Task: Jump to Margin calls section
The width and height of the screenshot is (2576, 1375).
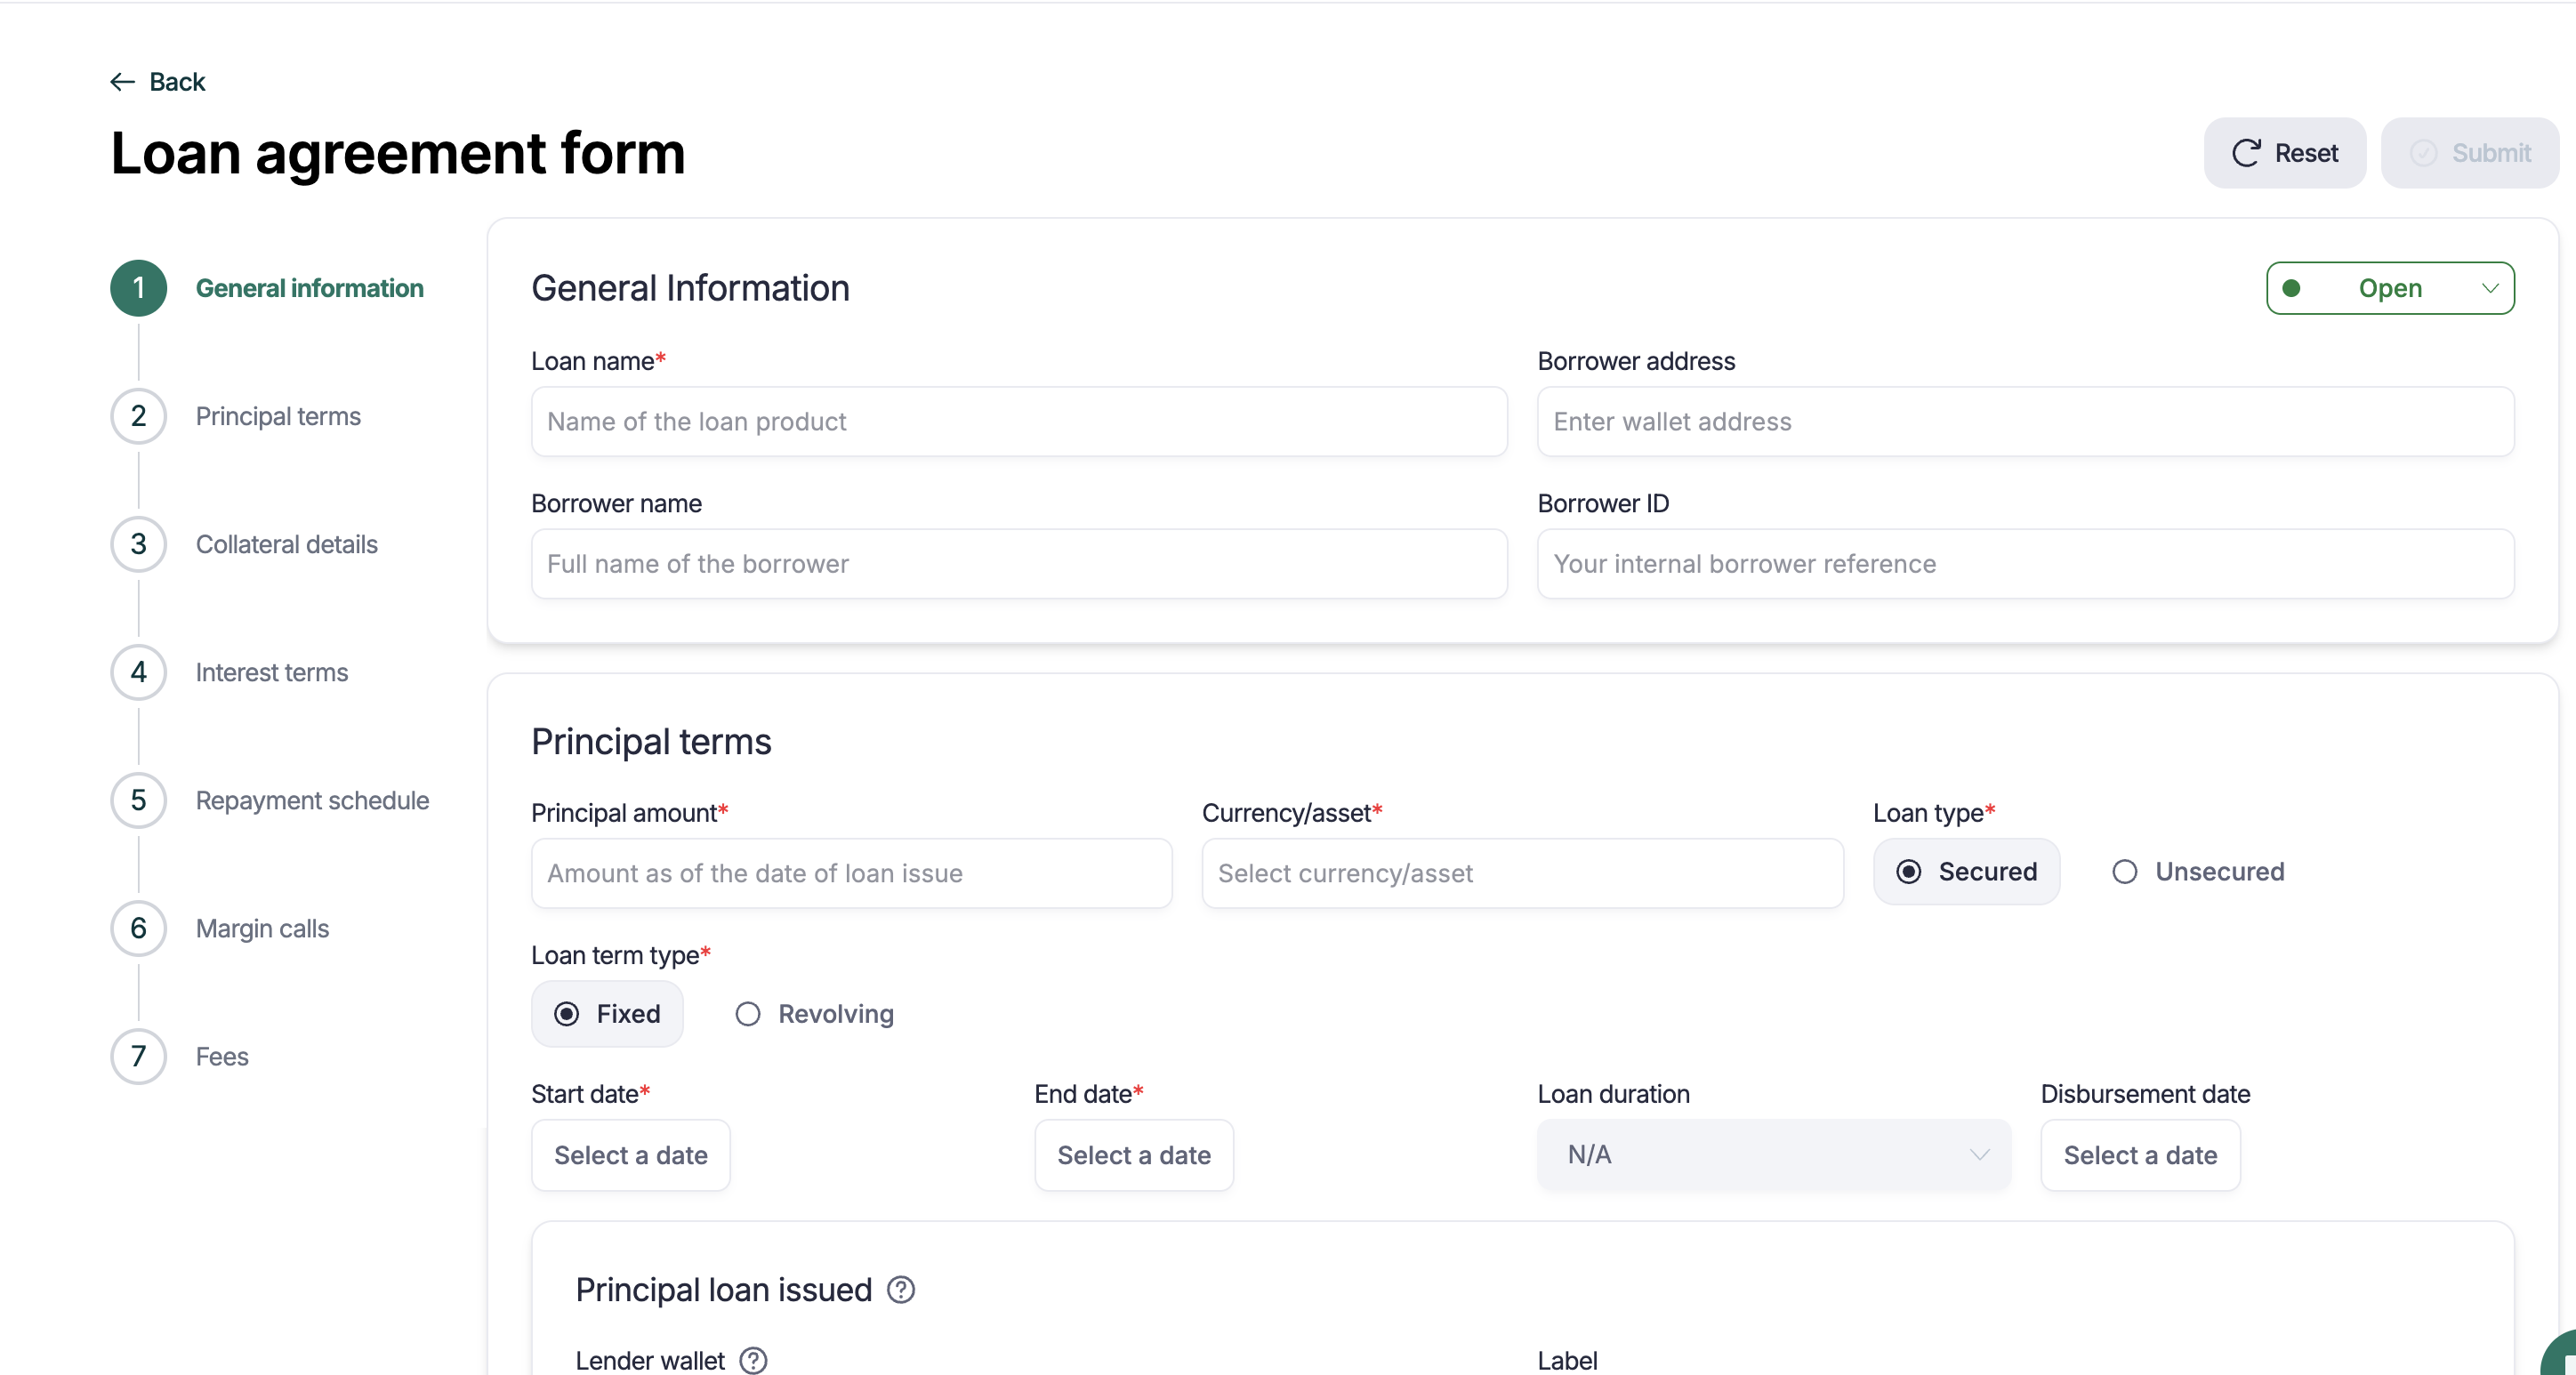Action: pos(261,928)
